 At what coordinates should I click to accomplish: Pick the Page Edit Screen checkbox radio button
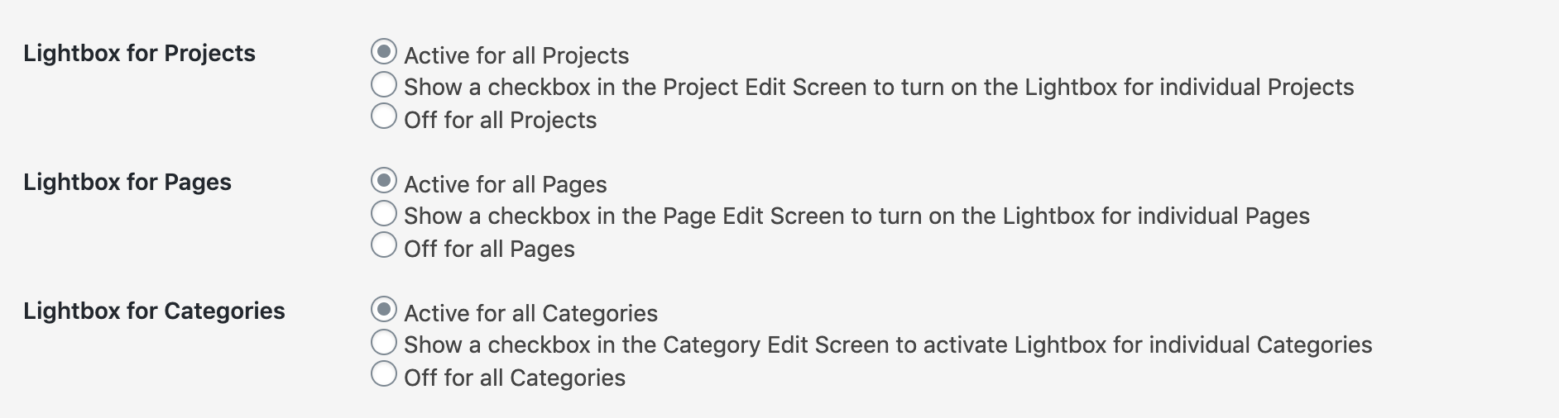click(x=383, y=213)
